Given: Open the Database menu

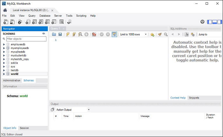Looking at the screenshot, I should (x=45, y=16).
